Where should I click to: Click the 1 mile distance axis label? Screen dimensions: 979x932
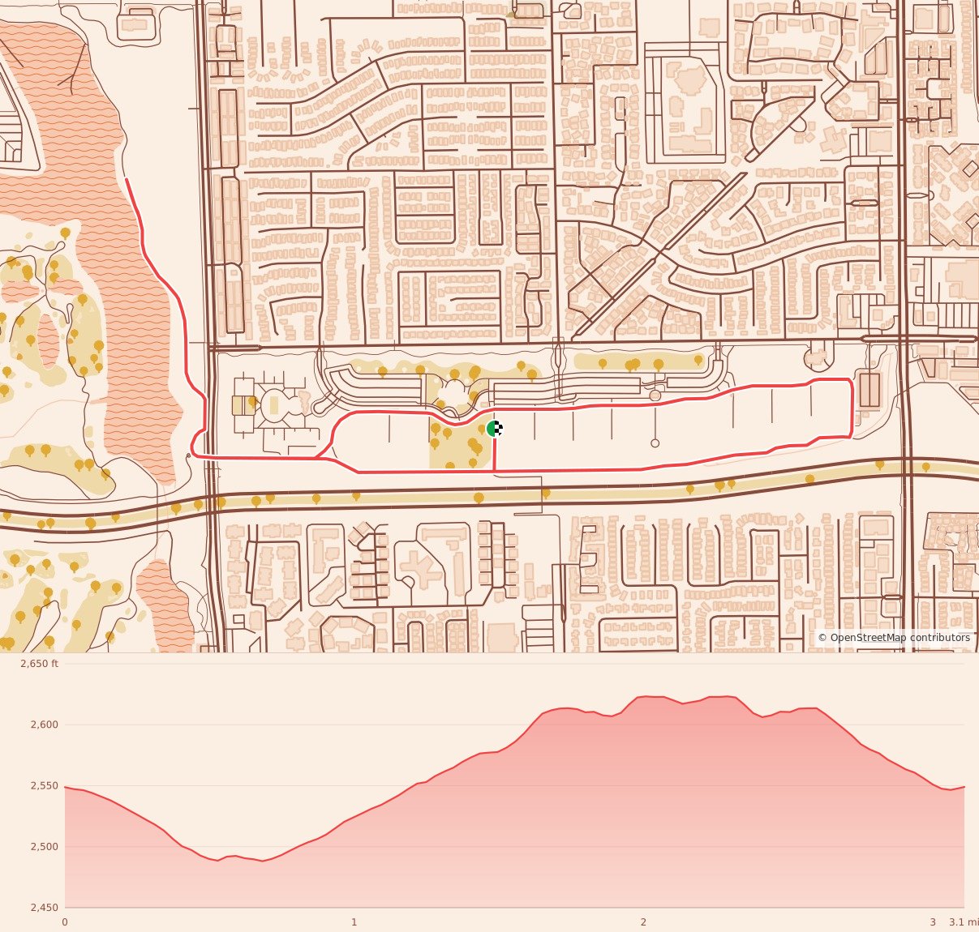(x=354, y=922)
